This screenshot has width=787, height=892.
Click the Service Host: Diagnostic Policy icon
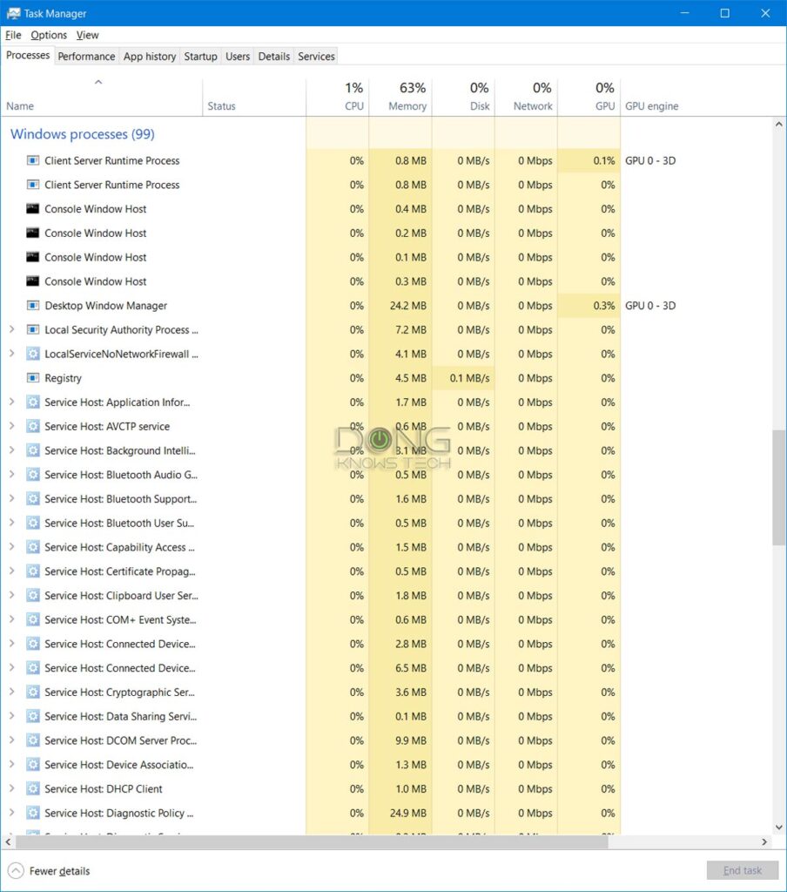click(x=33, y=813)
